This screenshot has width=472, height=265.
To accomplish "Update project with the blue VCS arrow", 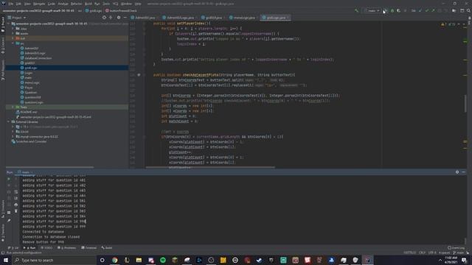I will 420,10.
